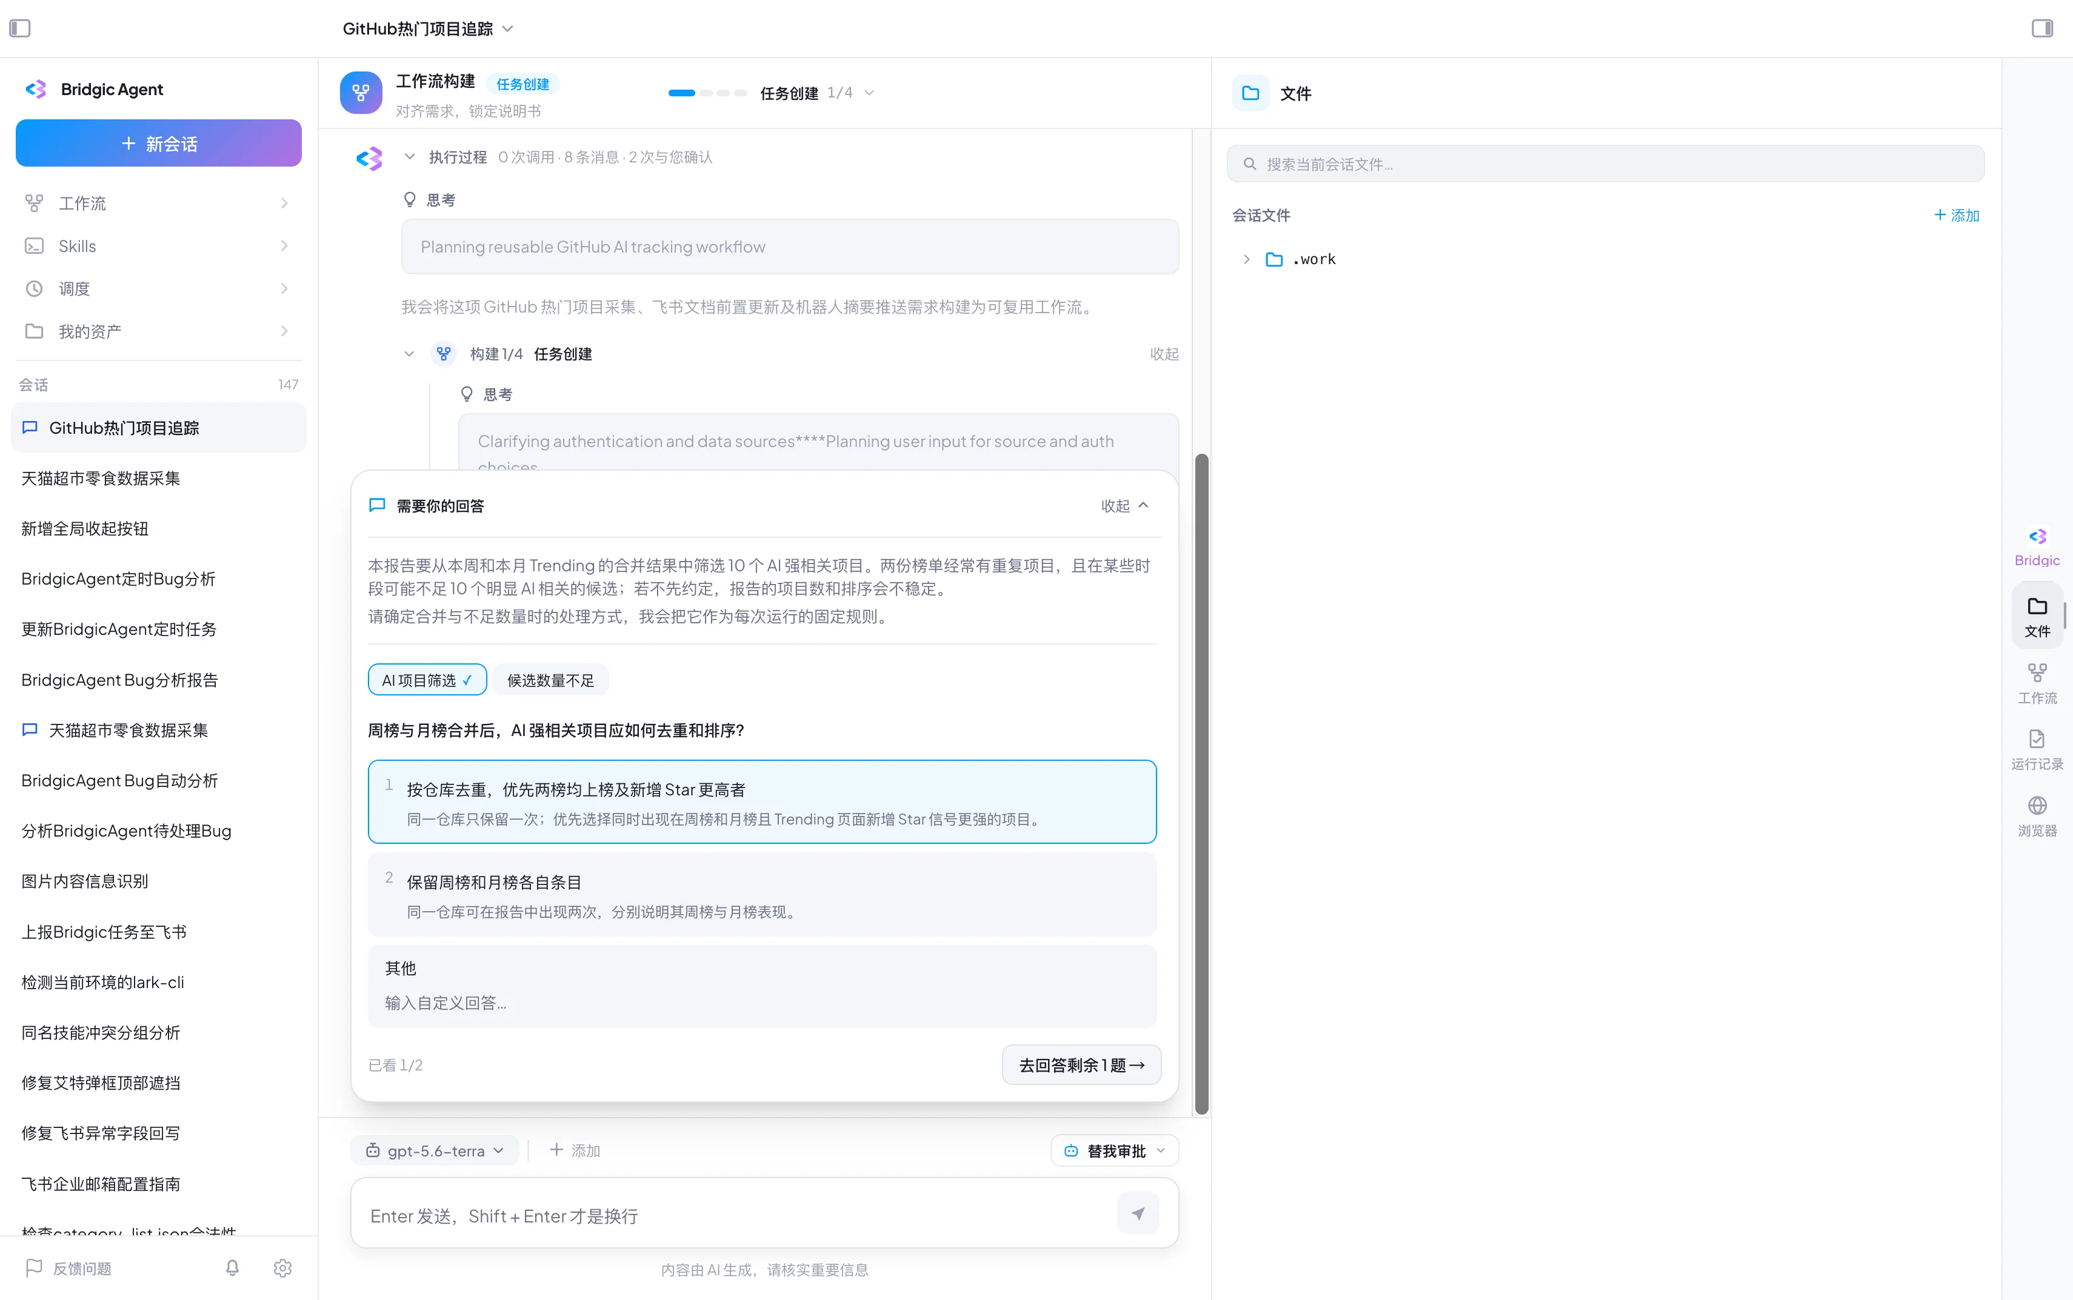Click the 反馈问题 flag icon
The image size is (2073, 1300).
point(33,1267)
